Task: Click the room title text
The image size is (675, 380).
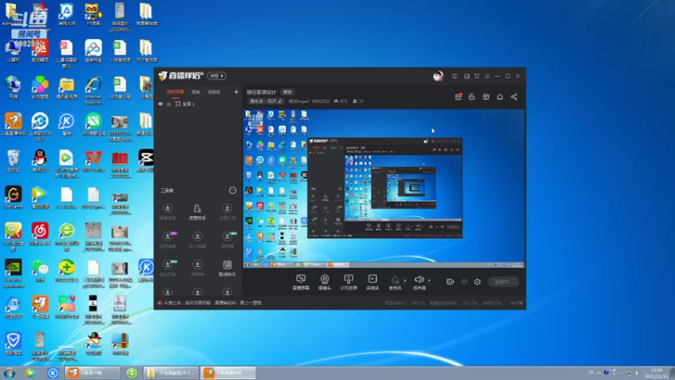Action: [262, 92]
